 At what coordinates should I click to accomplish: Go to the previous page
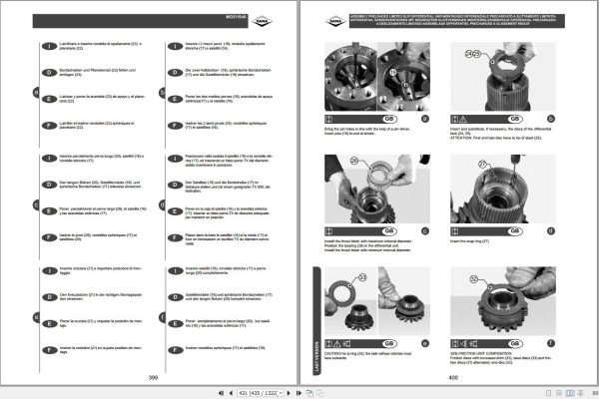tap(231, 393)
